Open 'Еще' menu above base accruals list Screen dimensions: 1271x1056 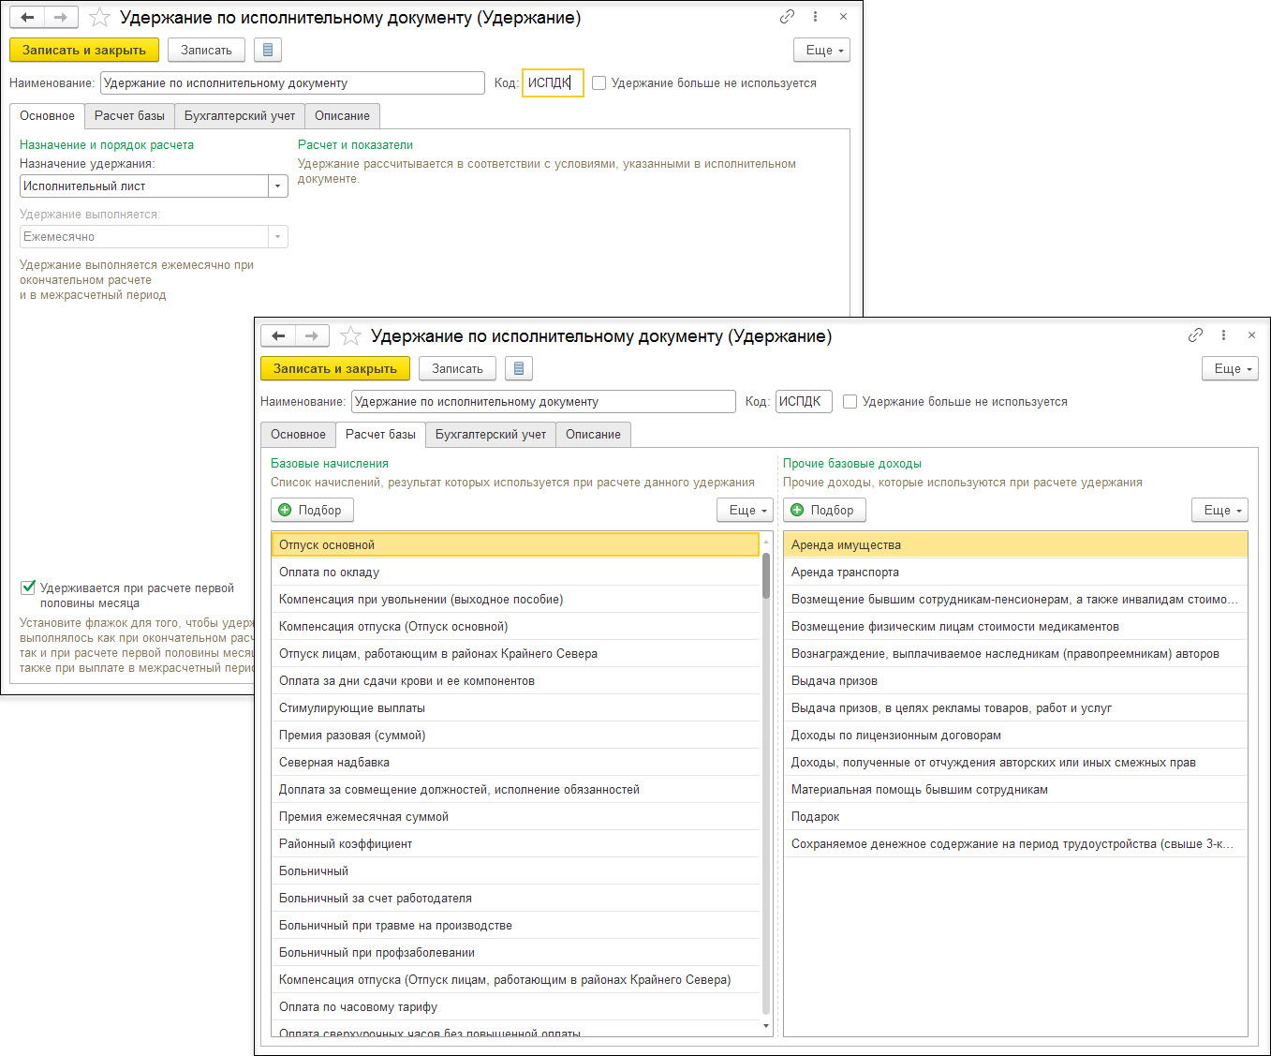[x=745, y=510]
